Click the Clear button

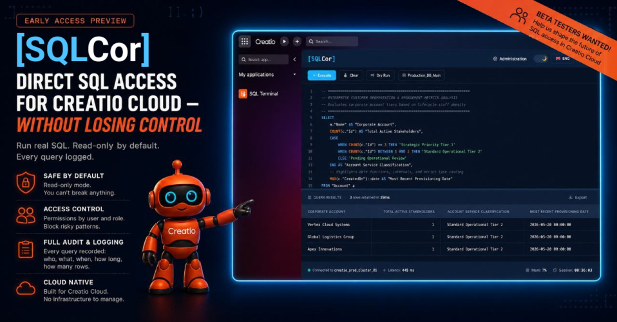pos(351,75)
